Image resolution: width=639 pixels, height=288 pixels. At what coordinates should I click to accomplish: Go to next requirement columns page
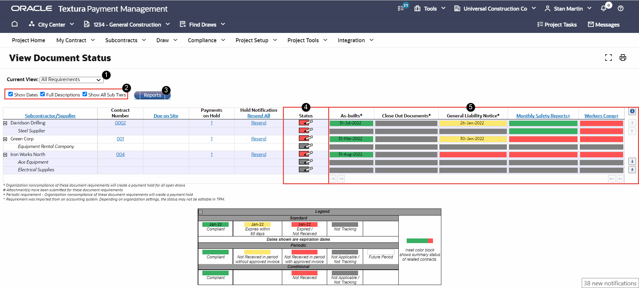pyautogui.click(x=612, y=179)
